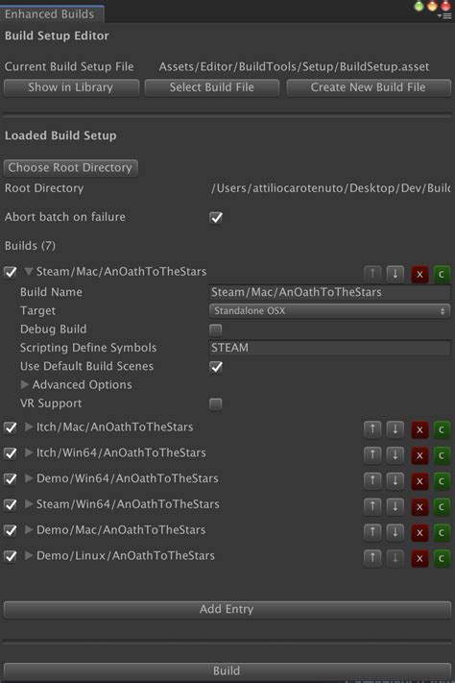Uncheck the Itch/Win64 build enabled checkbox
The width and height of the screenshot is (455, 683).
(x=11, y=453)
